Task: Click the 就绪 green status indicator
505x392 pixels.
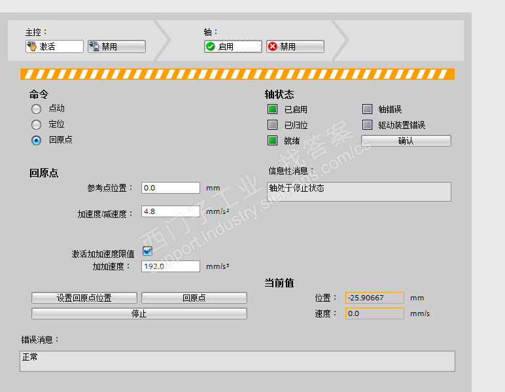Action: pyautogui.click(x=273, y=141)
